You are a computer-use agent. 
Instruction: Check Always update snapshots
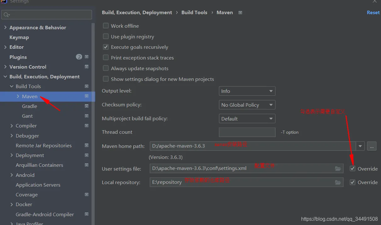106,68
